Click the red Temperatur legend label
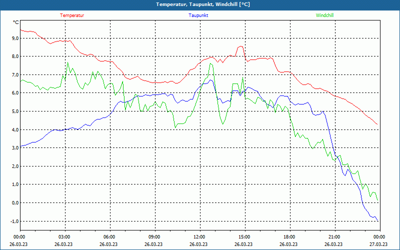This screenshot has width=400, height=250. point(72,15)
